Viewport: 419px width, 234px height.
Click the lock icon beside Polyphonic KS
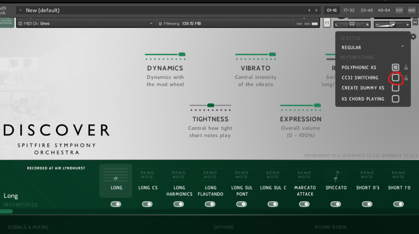point(406,68)
